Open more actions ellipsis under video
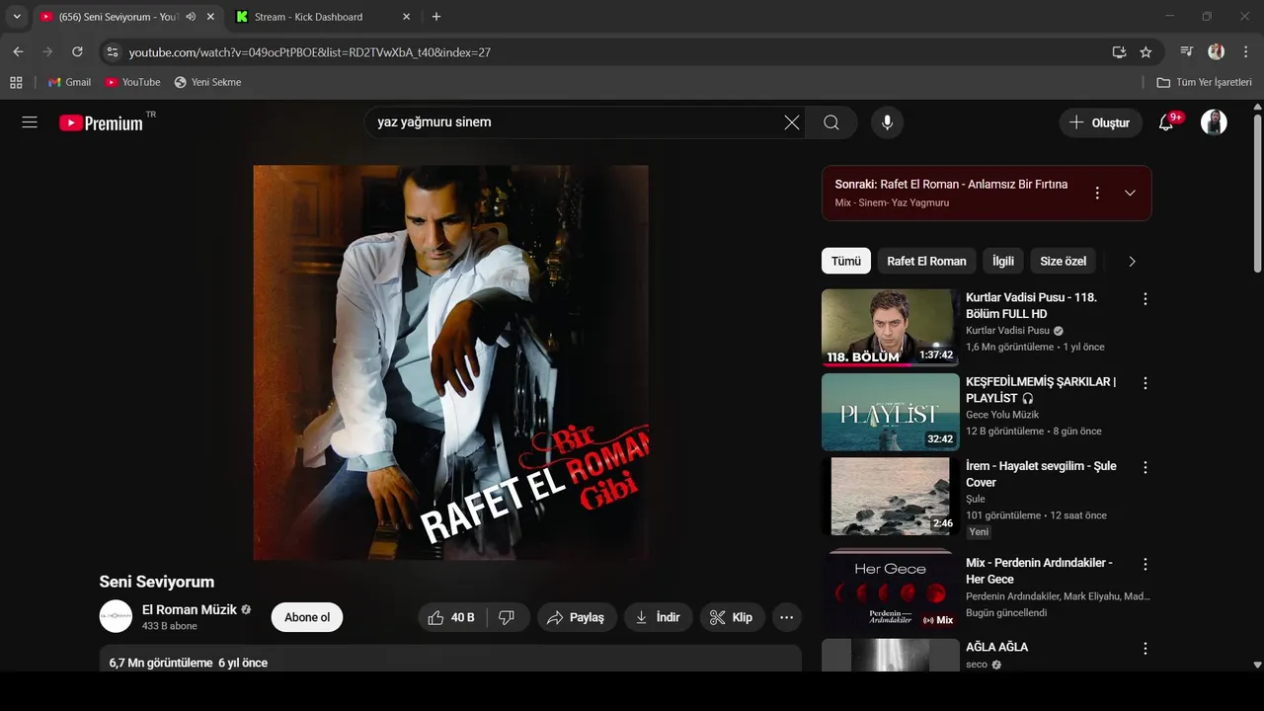 (786, 617)
